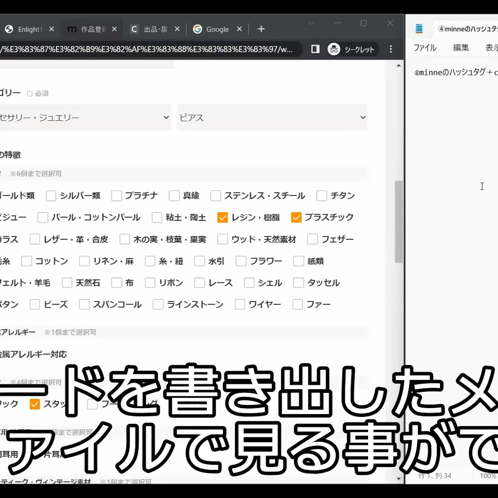This screenshot has height=498, width=498.
Task: Open the side panel icon in Chrome
Action: (315, 49)
